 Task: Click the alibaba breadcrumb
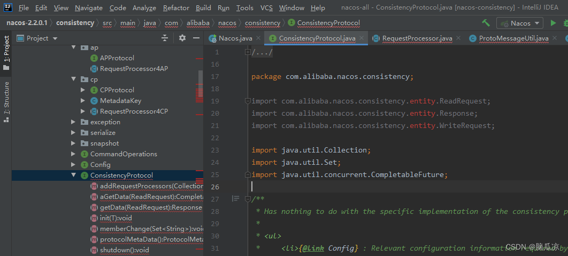pyautogui.click(x=198, y=23)
